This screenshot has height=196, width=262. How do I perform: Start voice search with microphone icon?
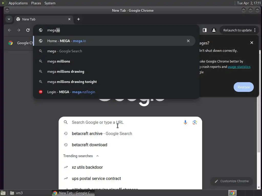point(185,122)
